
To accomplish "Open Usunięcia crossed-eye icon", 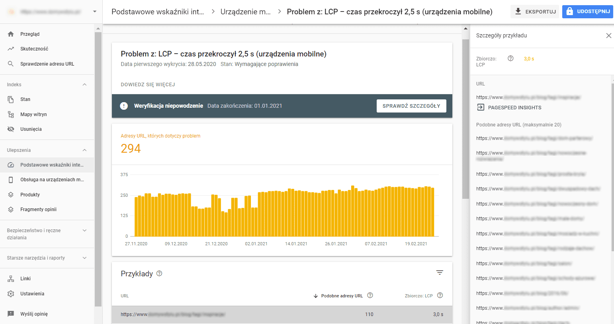I will (11, 129).
